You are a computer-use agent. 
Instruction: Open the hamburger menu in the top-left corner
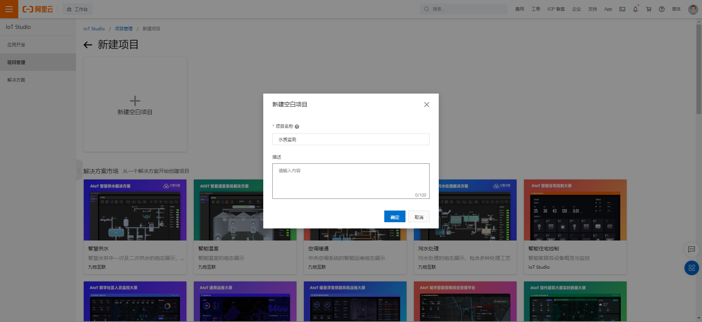[9, 9]
